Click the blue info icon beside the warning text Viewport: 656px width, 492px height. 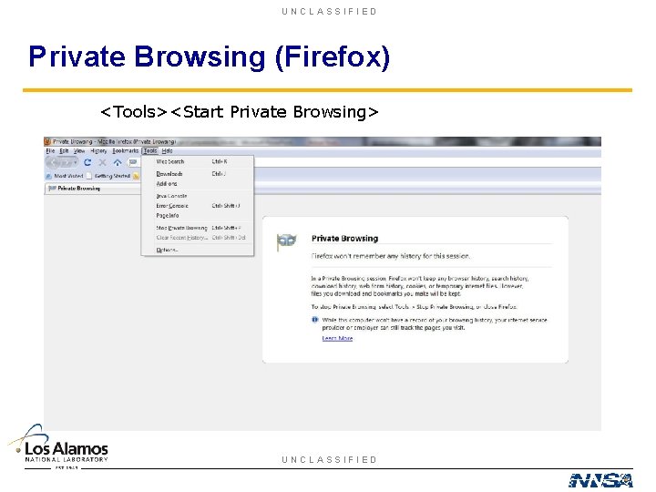point(315,320)
